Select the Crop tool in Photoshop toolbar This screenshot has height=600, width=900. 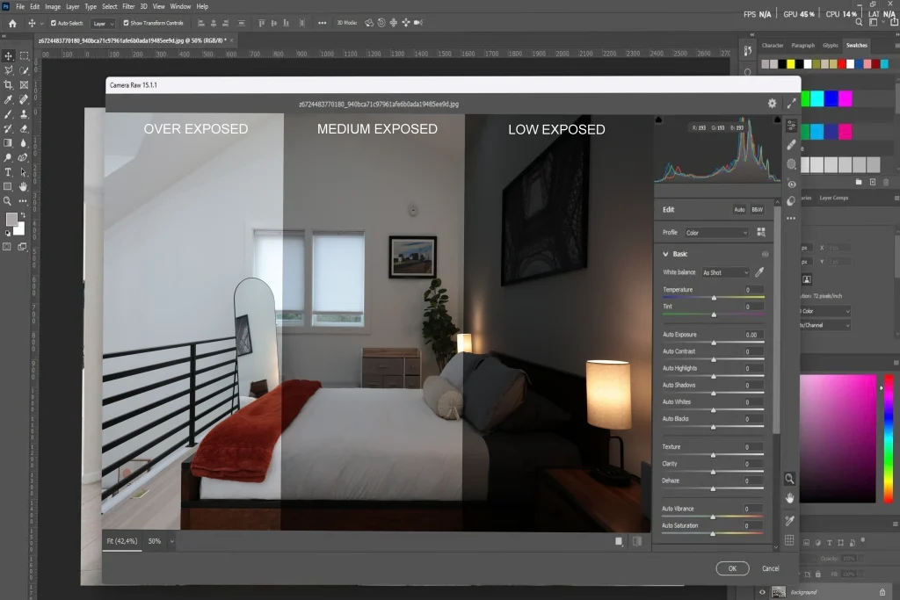click(9, 84)
